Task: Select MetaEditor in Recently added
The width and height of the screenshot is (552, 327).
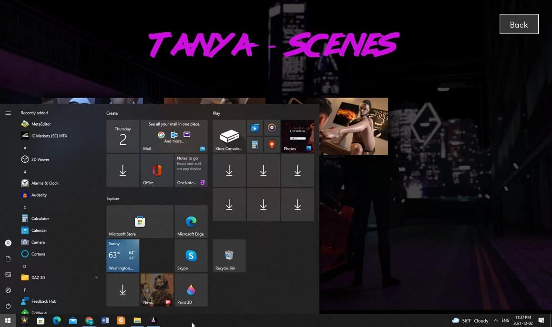Action: pyautogui.click(x=41, y=124)
